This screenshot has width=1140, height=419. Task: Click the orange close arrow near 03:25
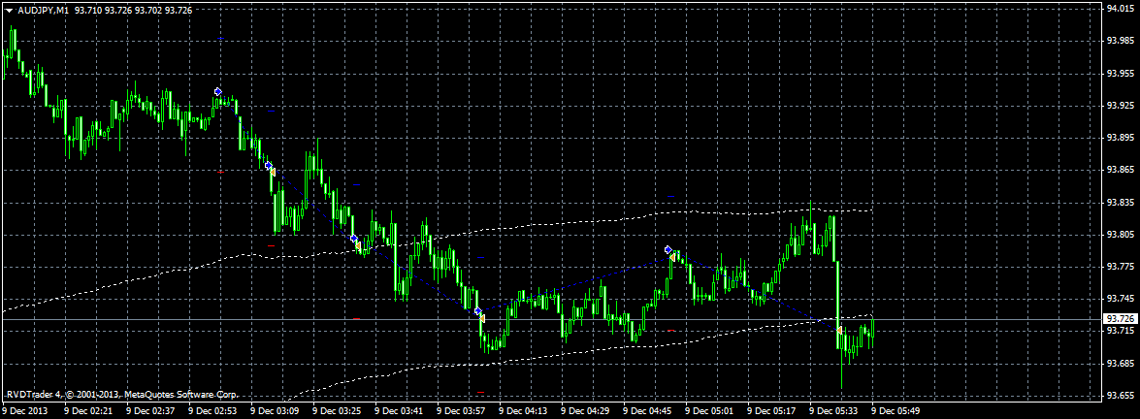click(358, 246)
